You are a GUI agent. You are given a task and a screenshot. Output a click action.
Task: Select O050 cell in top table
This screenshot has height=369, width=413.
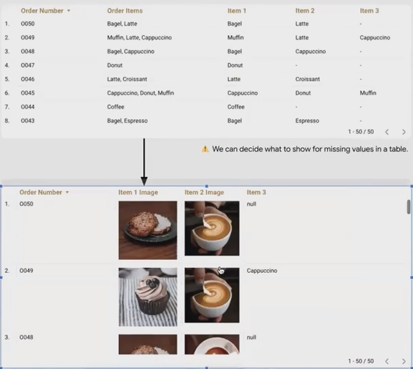(x=28, y=24)
